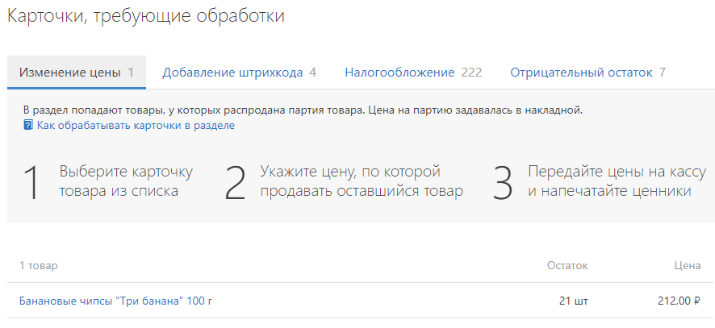Go to the "Налогообложение" tab
Image resolution: width=715 pixels, height=328 pixels.
point(412,73)
